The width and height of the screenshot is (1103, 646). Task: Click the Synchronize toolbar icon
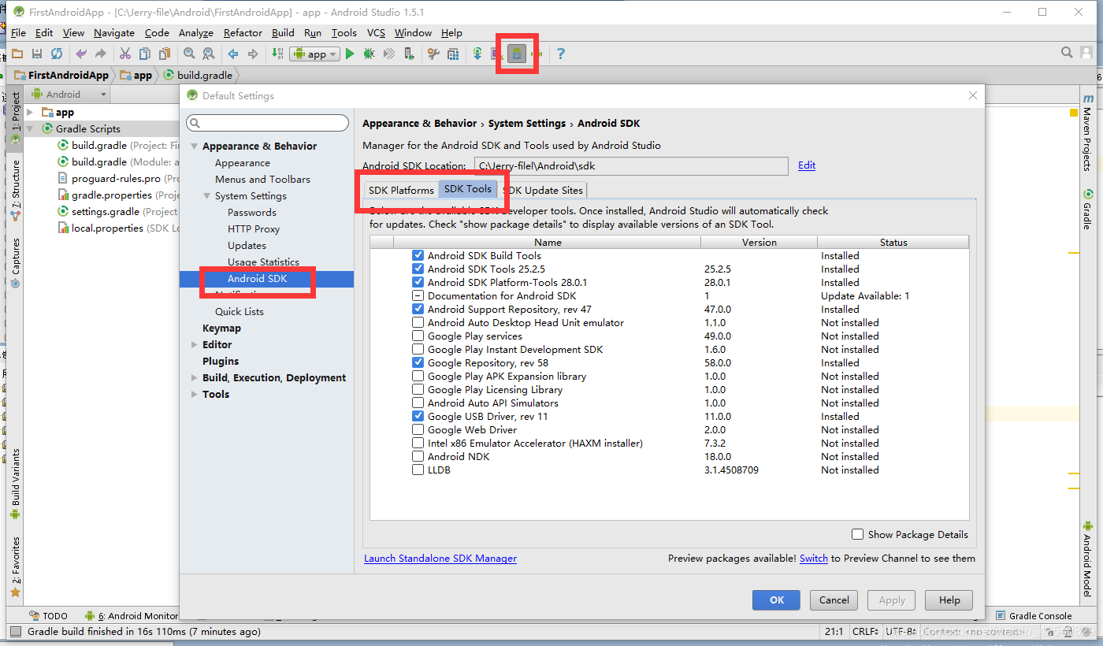pos(56,54)
